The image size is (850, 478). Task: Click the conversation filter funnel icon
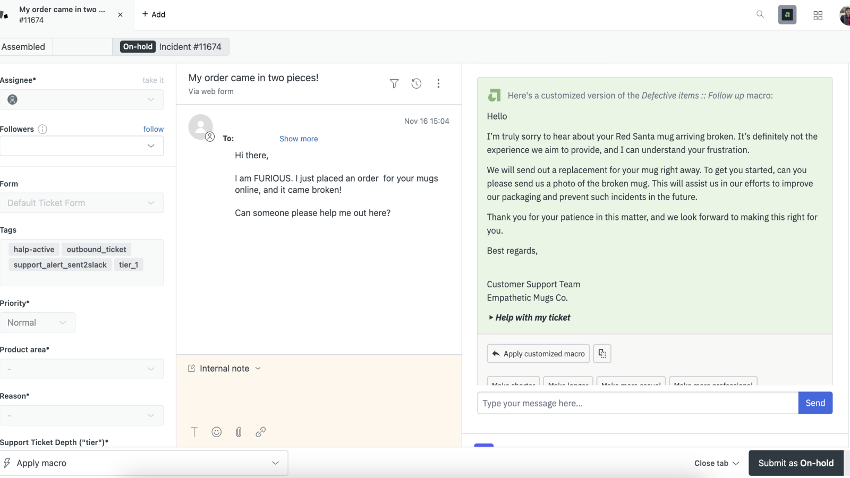pos(394,83)
